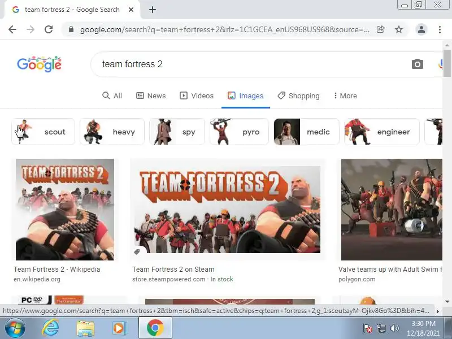Open the Chrome profile avatar
Viewport: 452px width, 339px height.
click(421, 29)
